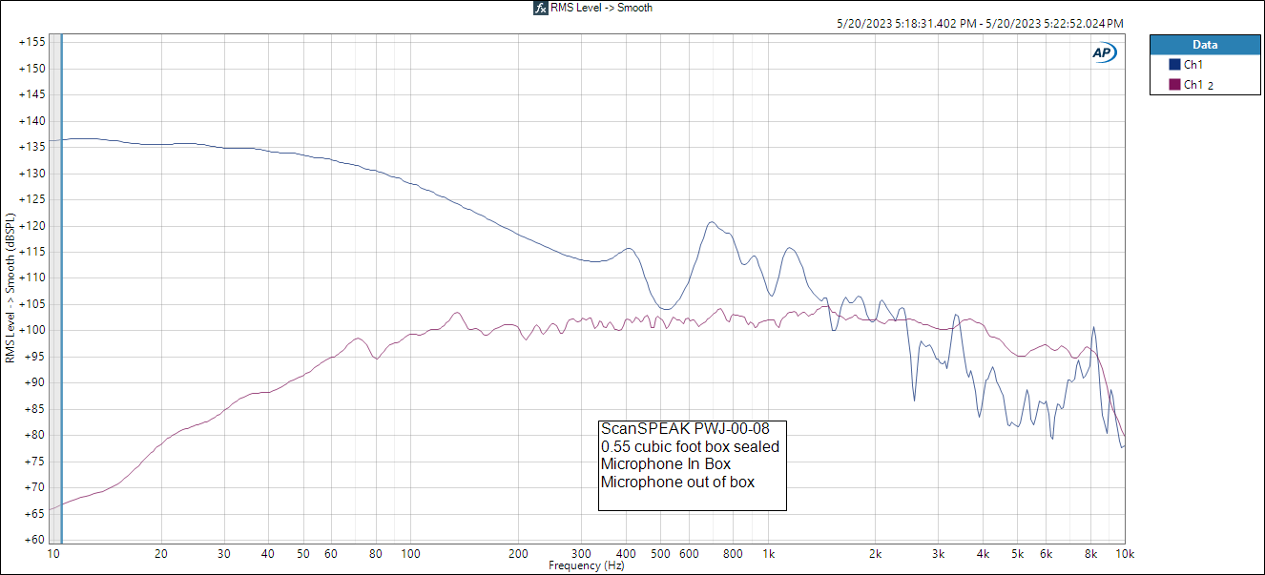Screen dimensions: 1265x575
Task: Click the 20 Hz frequency tick label
Action: (x=161, y=553)
